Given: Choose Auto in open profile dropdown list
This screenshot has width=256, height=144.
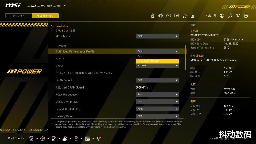Looking at the screenshot, I should tap(157, 56).
